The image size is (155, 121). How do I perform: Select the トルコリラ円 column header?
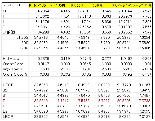point(60,6)
